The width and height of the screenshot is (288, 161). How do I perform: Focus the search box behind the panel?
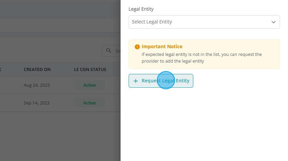[111, 51]
